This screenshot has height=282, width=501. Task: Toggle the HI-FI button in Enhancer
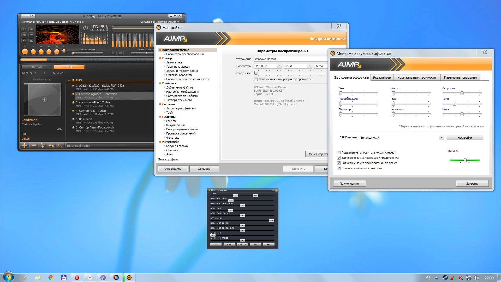[x=229, y=245]
